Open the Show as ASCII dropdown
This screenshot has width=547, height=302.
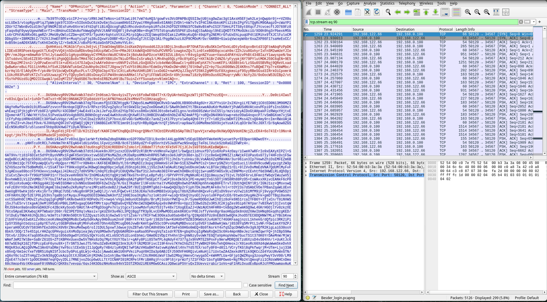[151, 276]
